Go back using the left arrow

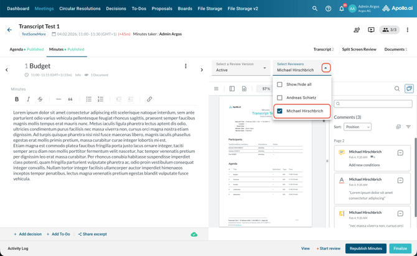tap(9, 30)
